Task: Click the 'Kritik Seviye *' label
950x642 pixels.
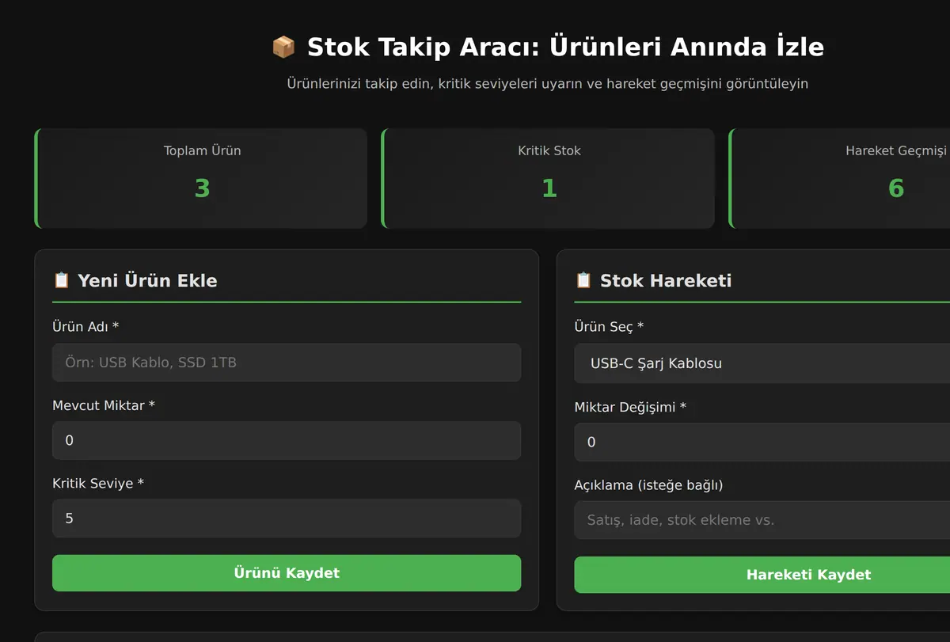Action: (98, 483)
